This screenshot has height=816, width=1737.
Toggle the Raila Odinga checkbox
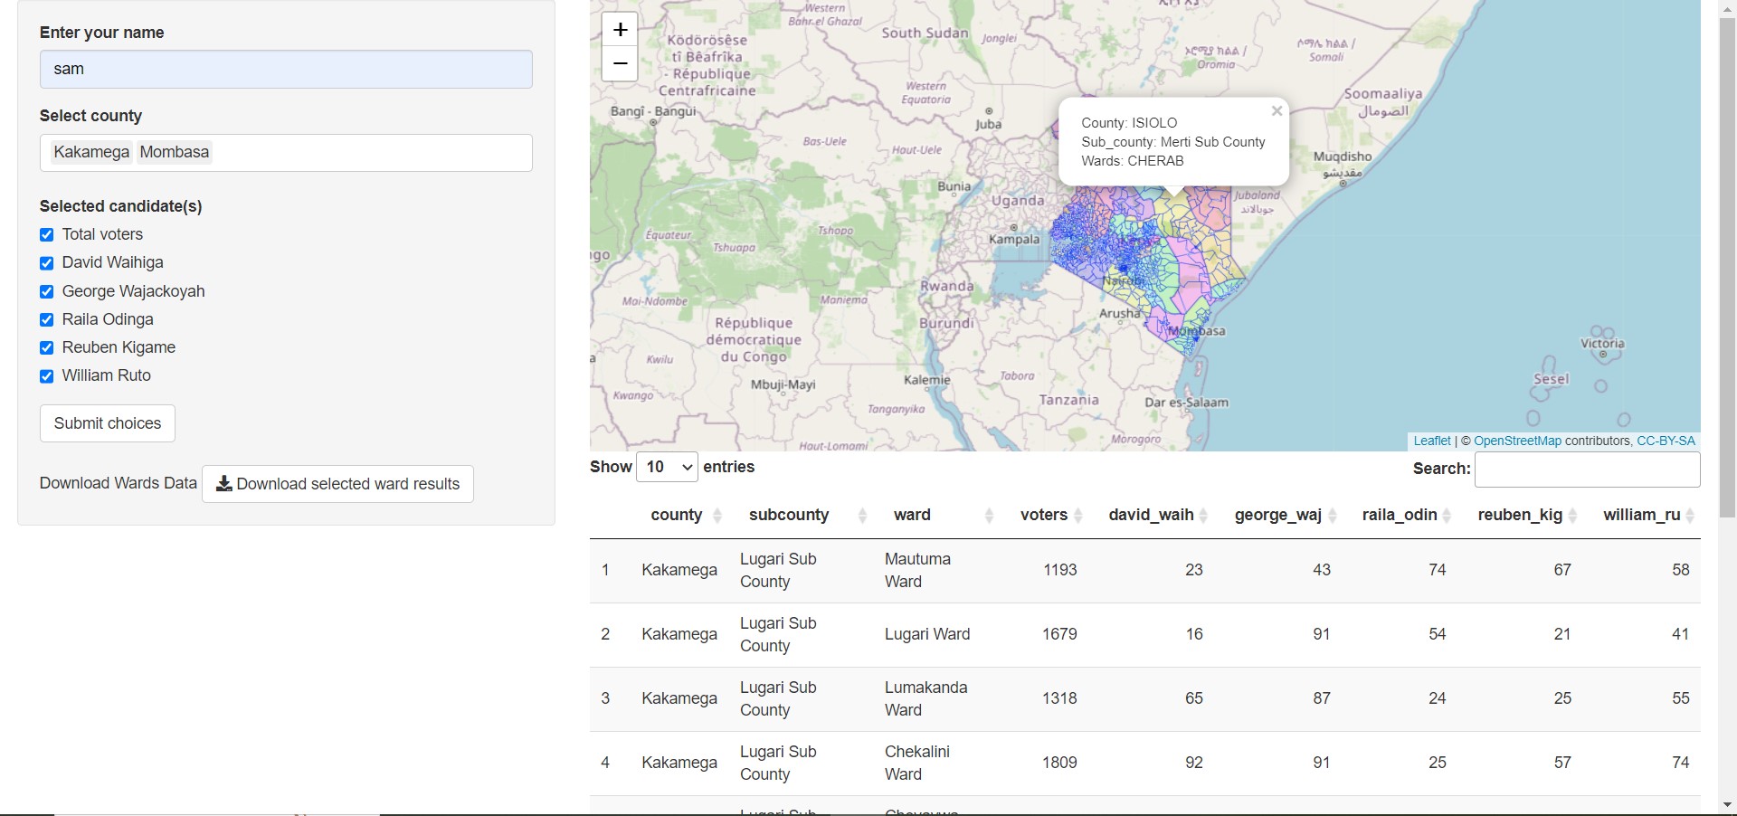coord(47,319)
